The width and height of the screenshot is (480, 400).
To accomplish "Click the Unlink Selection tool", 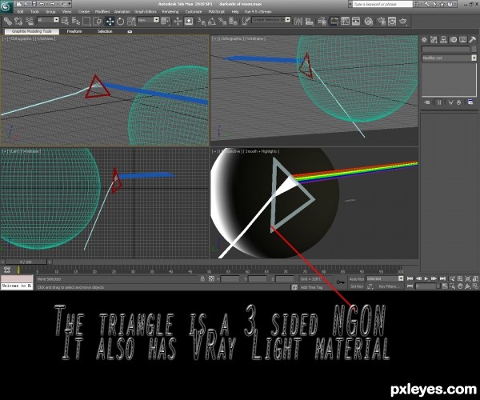I will pyautogui.click(x=18, y=21).
